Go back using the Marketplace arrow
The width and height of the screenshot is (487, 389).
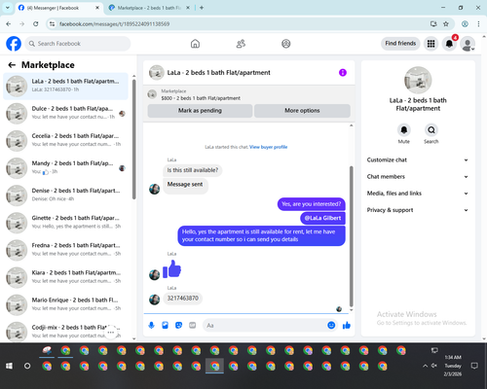(12, 65)
